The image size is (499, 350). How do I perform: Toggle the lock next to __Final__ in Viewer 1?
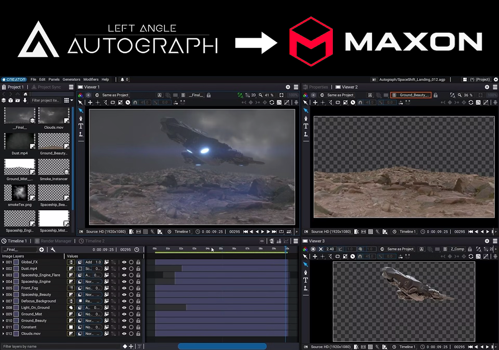[x=209, y=95]
